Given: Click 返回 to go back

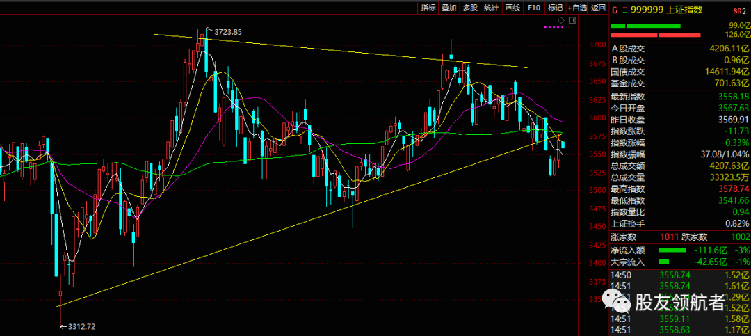Looking at the screenshot, I should click(598, 8).
